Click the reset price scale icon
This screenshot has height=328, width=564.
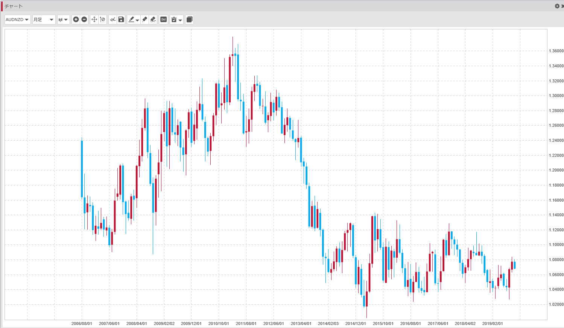click(103, 20)
